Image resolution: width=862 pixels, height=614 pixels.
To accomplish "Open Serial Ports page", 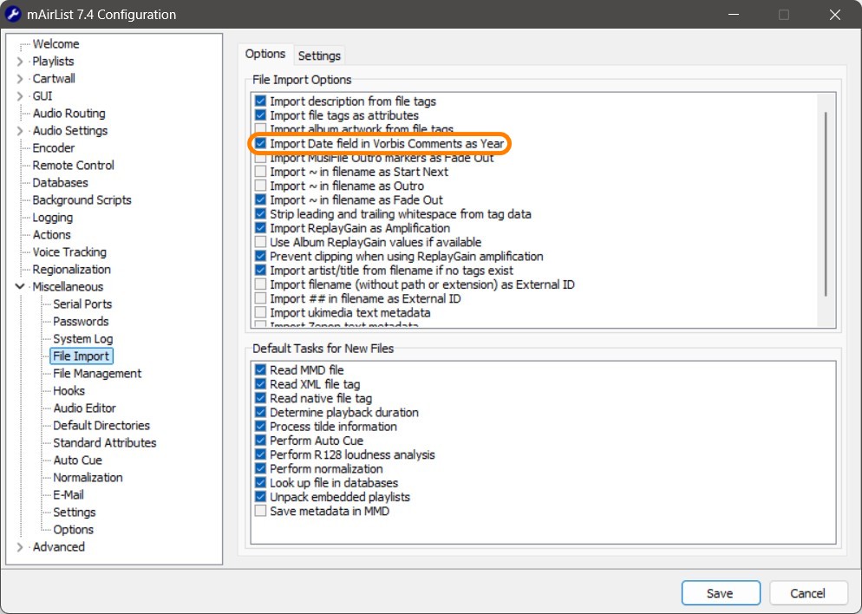I will coord(82,304).
